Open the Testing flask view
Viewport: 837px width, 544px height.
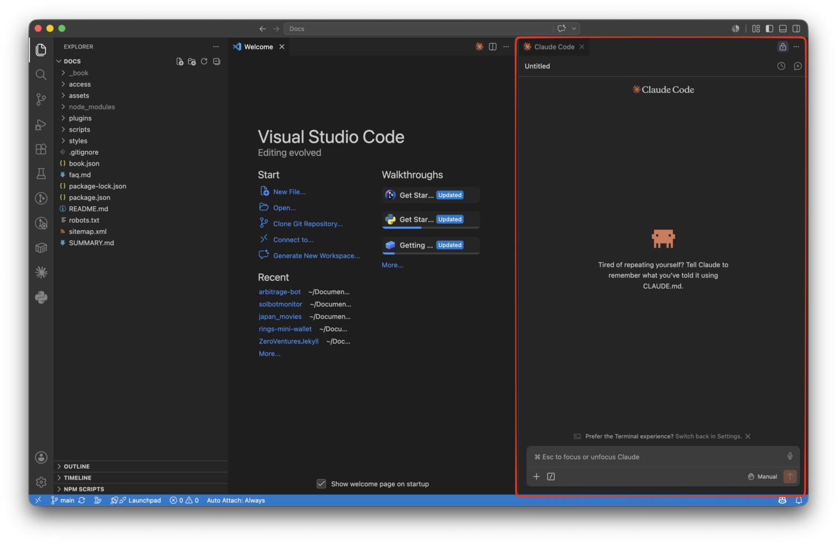click(41, 174)
